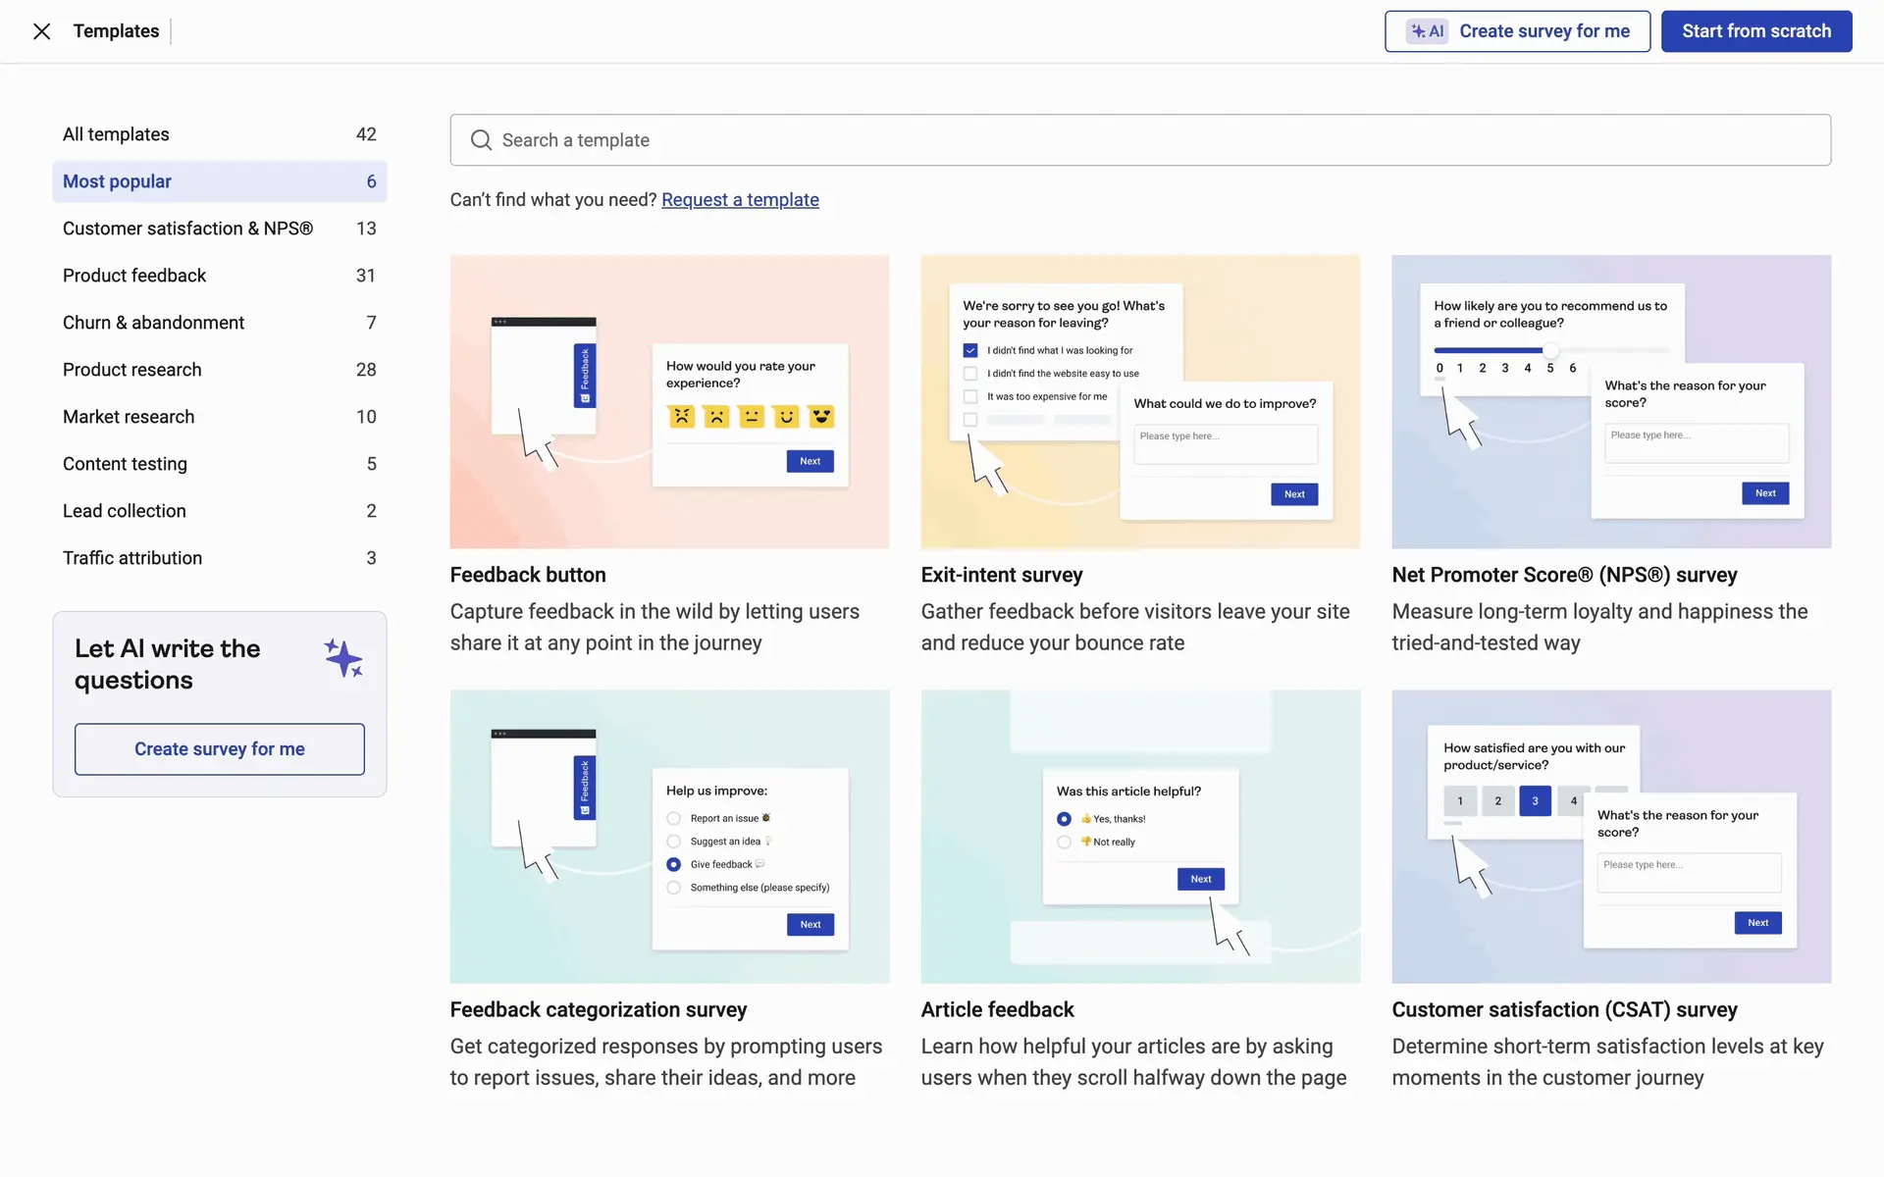Click the NPS slider handle in preview
Viewport: 1884px width, 1177px height.
point(1550,350)
